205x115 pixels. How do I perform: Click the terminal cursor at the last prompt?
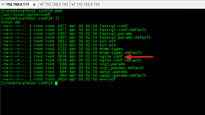click(x=56, y=83)
